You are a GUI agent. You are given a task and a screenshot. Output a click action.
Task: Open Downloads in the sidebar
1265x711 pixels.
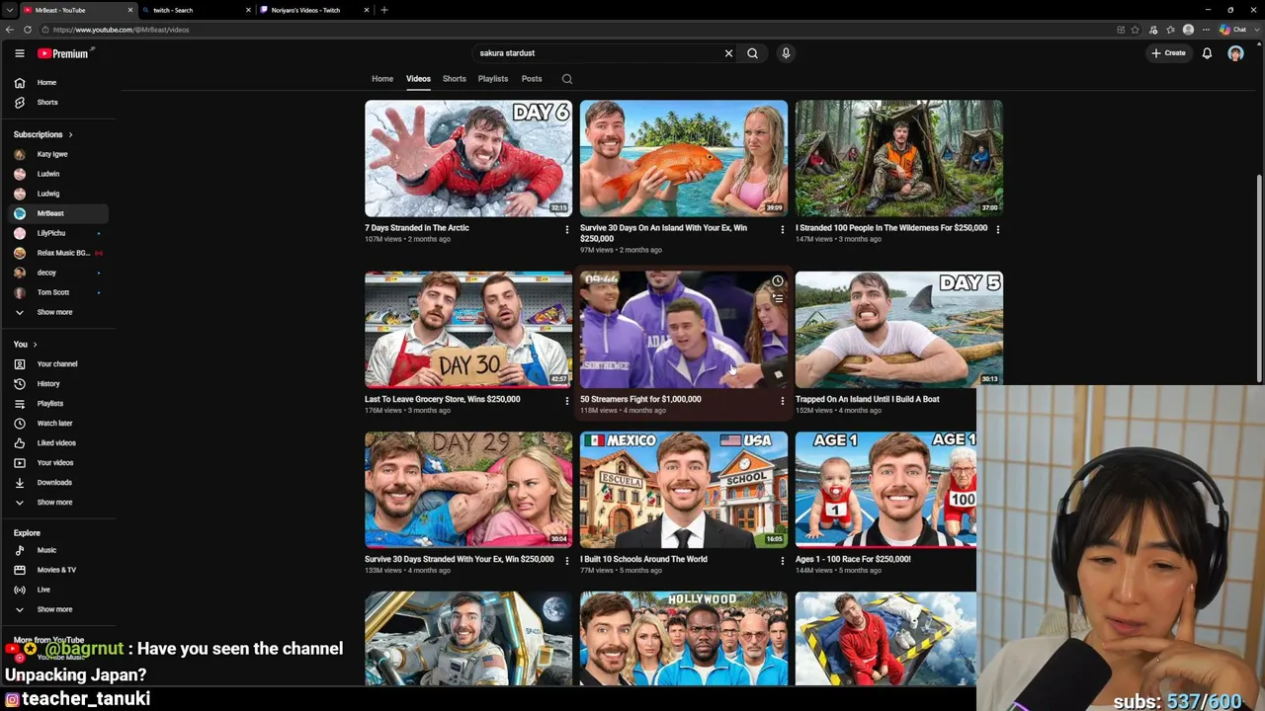(x=59, y=483)
